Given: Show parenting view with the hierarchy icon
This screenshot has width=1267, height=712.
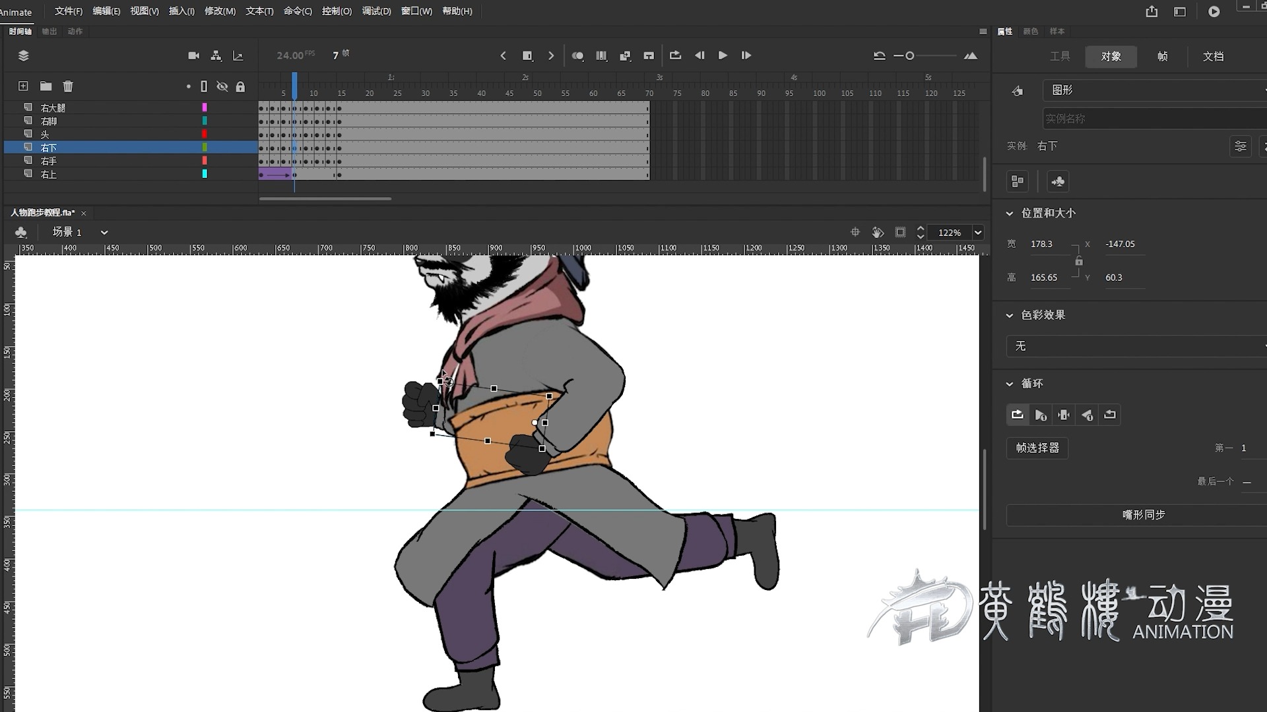Looking at the screenshot, I should (x=216, y=55).
